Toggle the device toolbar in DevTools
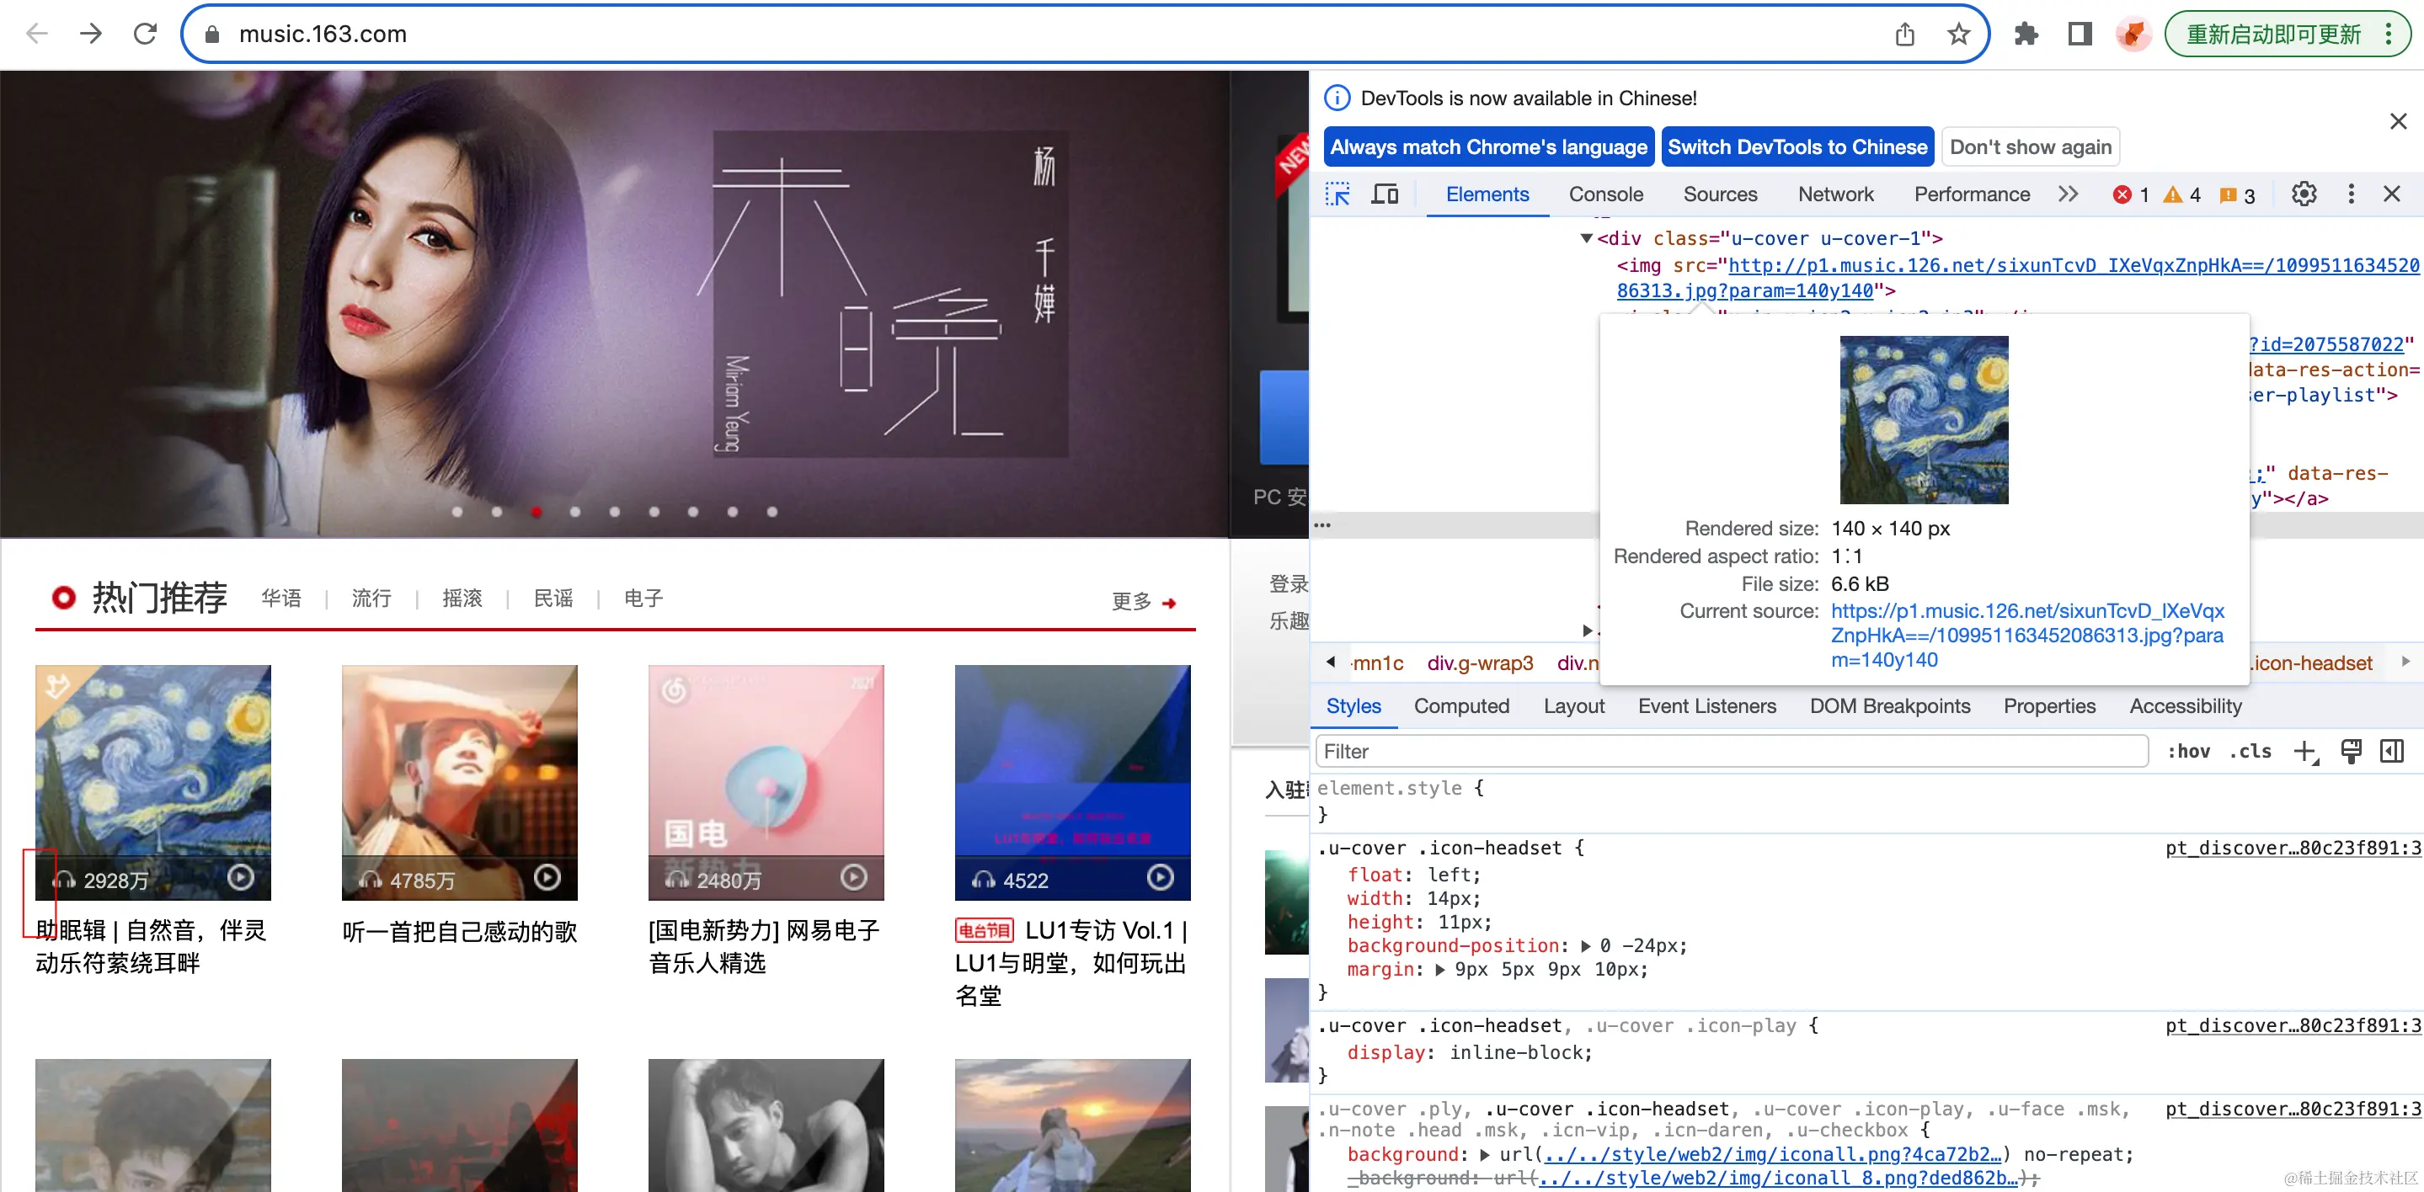Image resolution: width=2424 pixels, height=1192 pixels. click(1384, 194)
